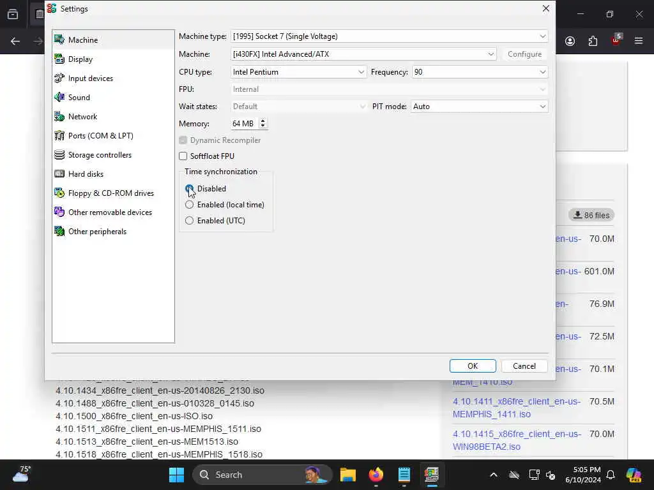Click the 4.10.1513 MEM1513.iso filename text
Viewport: 654px width, 490px height.
coord(147,442)
